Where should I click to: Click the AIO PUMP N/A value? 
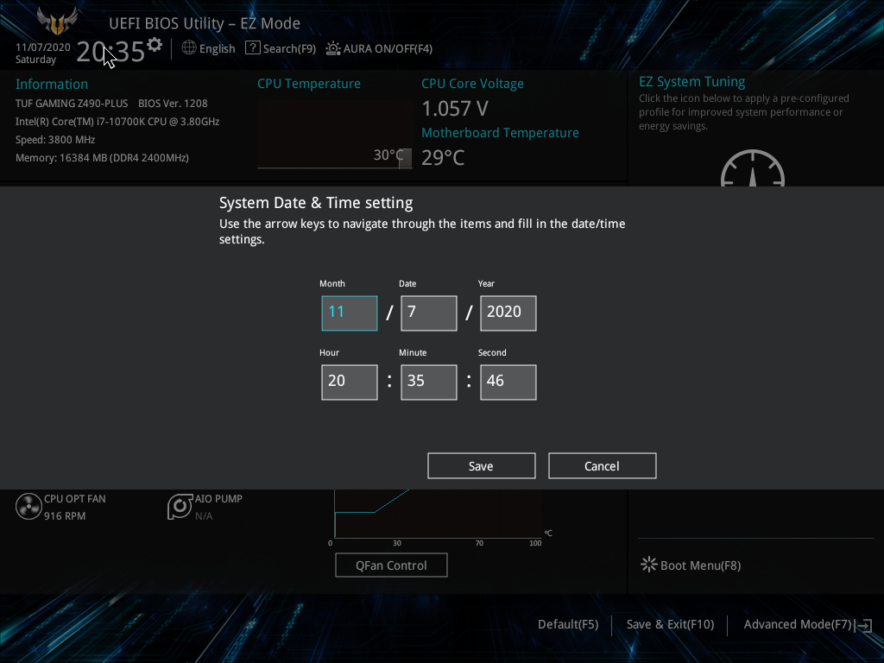[x=204, y=516]
